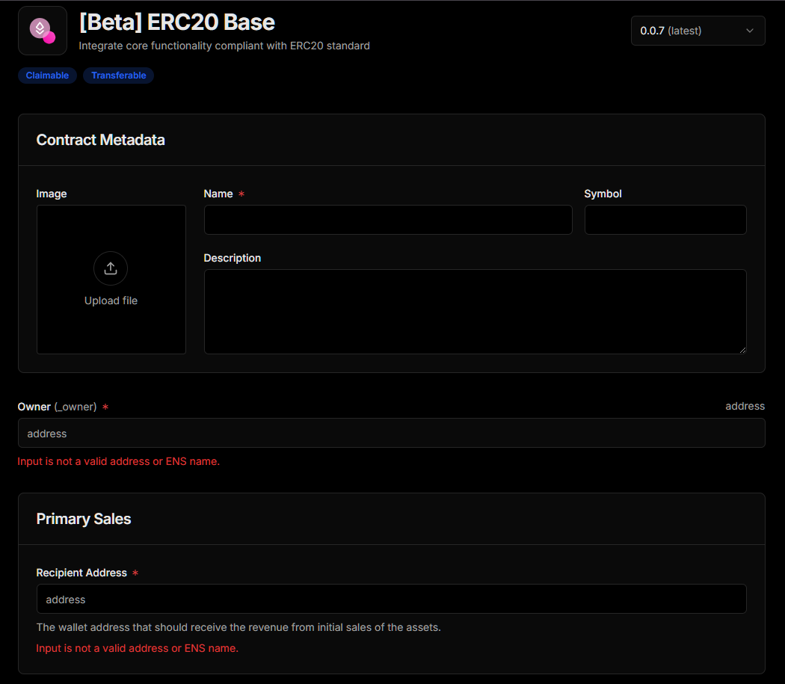This screenshot has height=684, width=785.
Task: Click the Recipient Address input field
Action: click(x=391, y=599)
